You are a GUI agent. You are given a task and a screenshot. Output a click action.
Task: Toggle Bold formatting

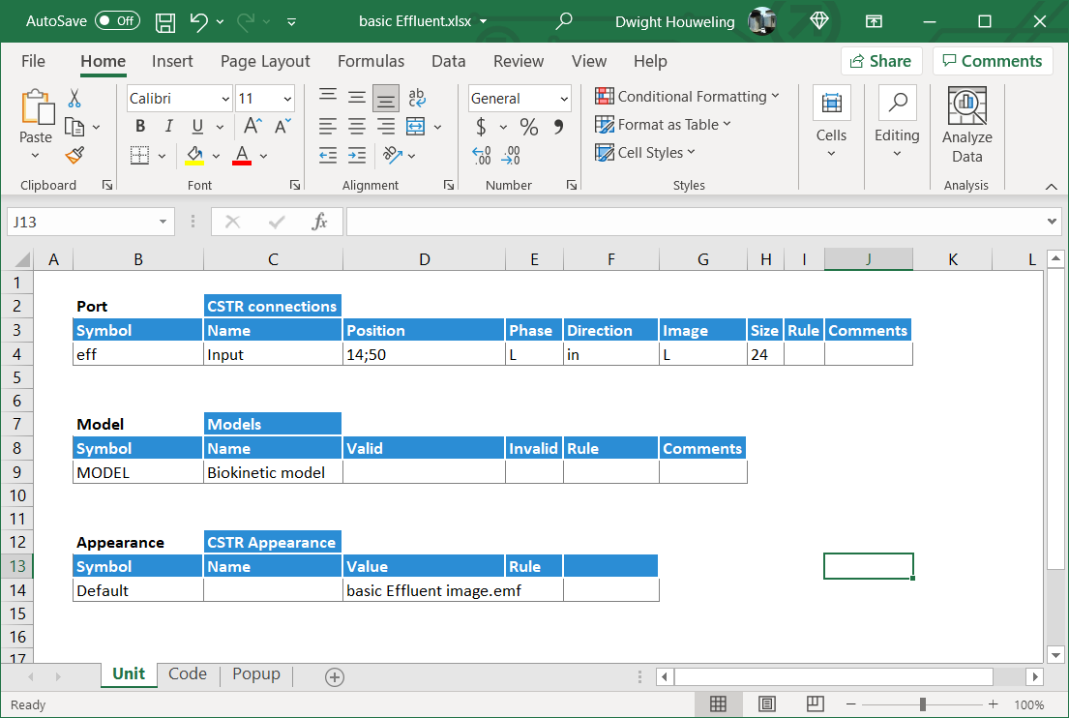click(x=140, y=127)
